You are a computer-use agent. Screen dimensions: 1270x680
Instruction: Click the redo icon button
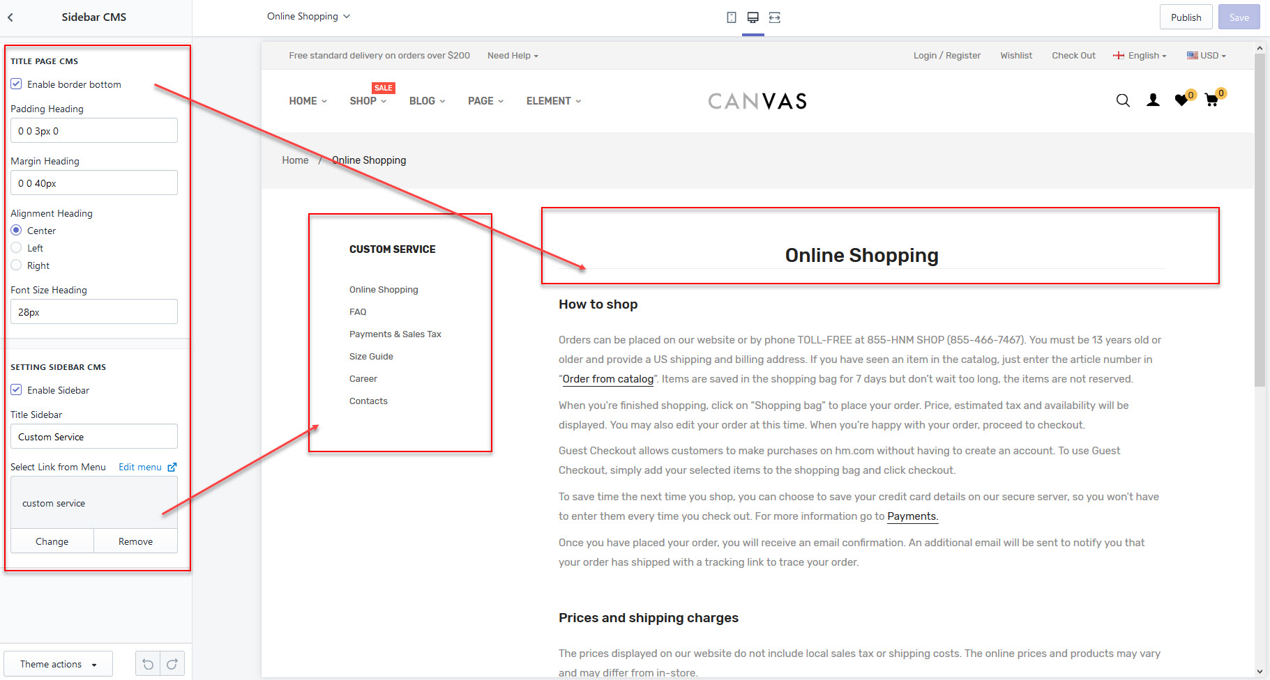pyautogui.click(x=172, y=664)
